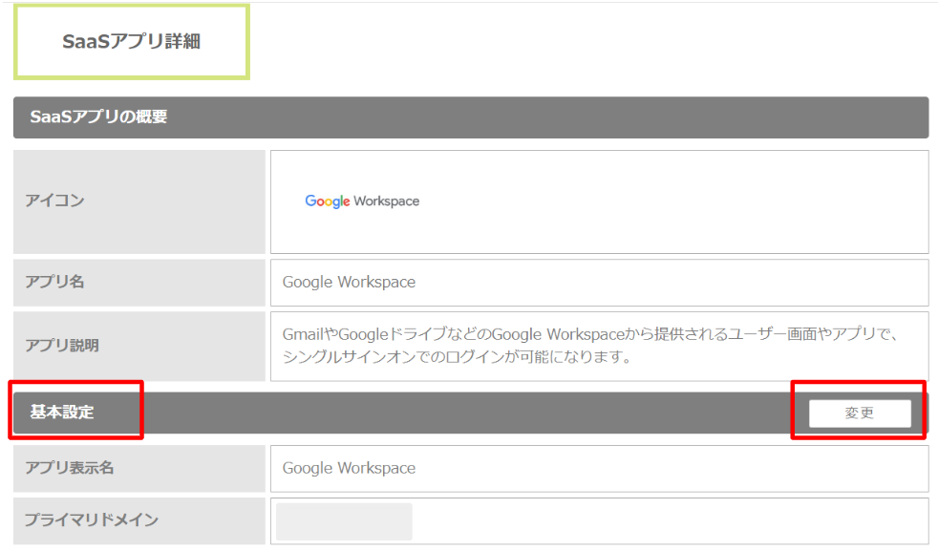Click the アプリ名 row label
Viewport: 938px width, 551px height.
(54, 283)
